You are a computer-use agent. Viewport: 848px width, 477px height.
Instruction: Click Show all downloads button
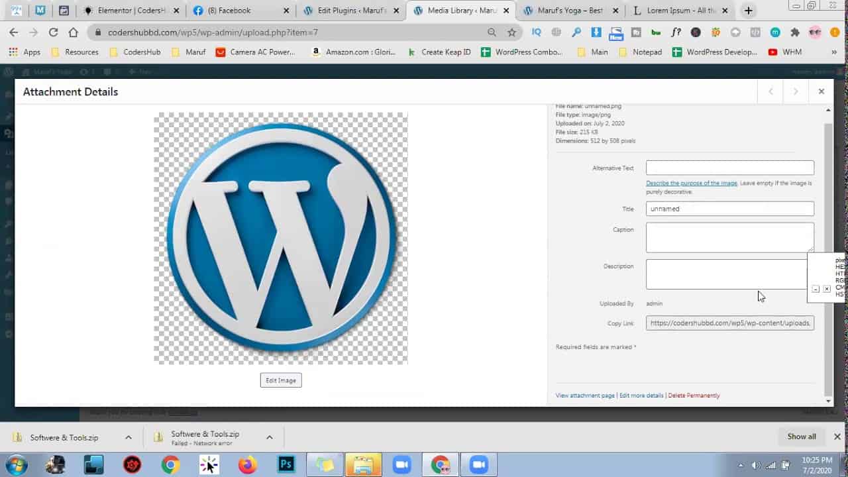802,437
